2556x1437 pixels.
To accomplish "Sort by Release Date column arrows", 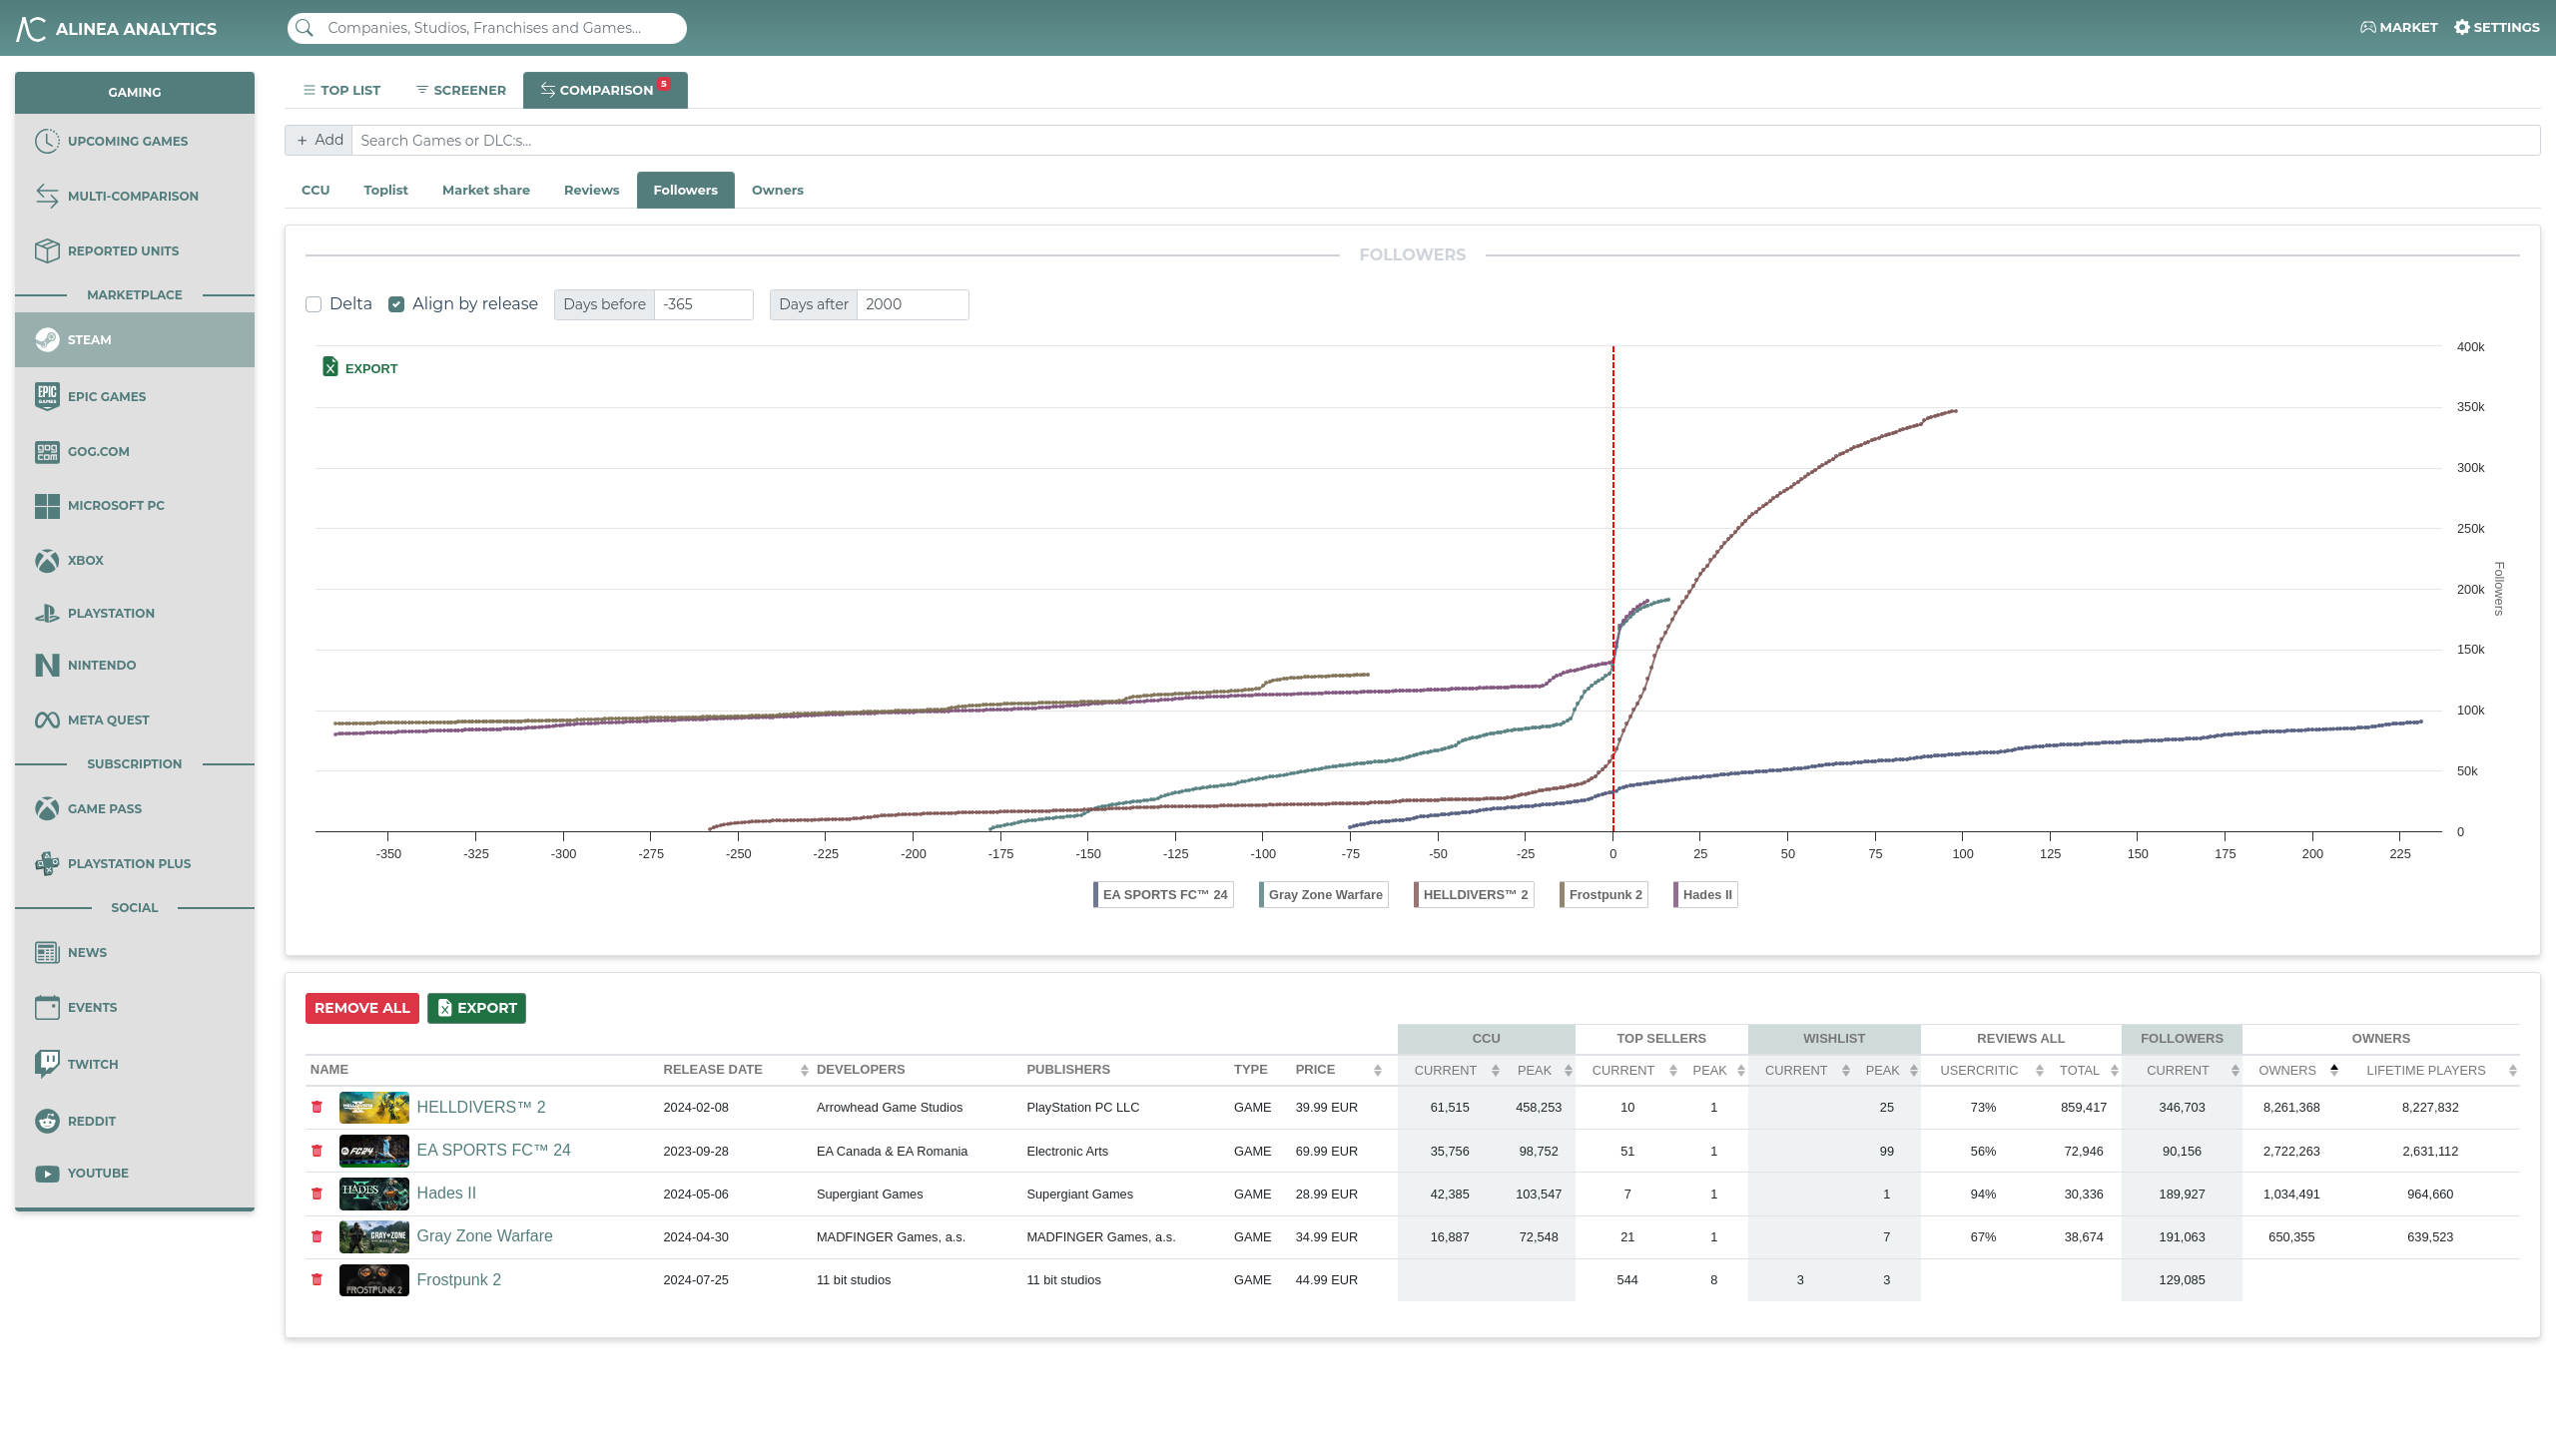I will (x=804, y=1070).
